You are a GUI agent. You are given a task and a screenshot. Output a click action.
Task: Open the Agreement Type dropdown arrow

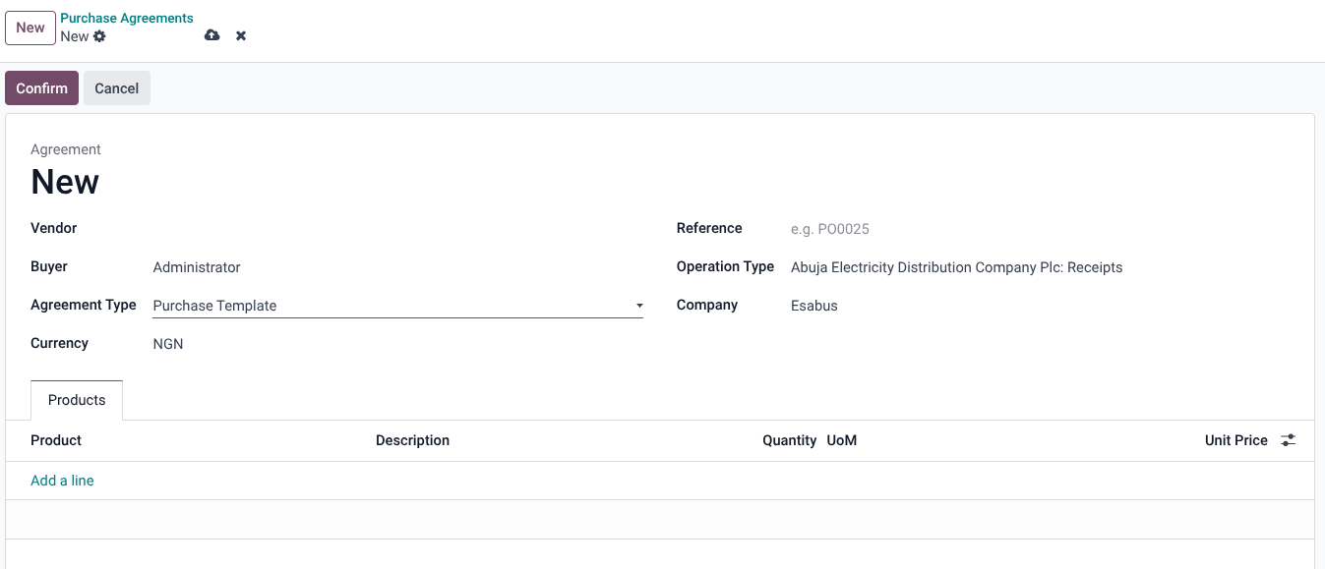638,306
